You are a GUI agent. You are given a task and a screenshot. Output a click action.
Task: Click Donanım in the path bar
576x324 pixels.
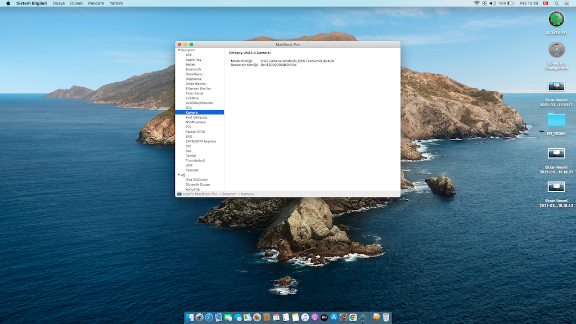tap(228, 194)
